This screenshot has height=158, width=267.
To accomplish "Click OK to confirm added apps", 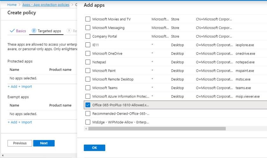I will pos(94,148).
